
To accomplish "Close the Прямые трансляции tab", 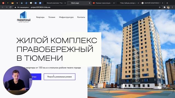I will (114, 3).
